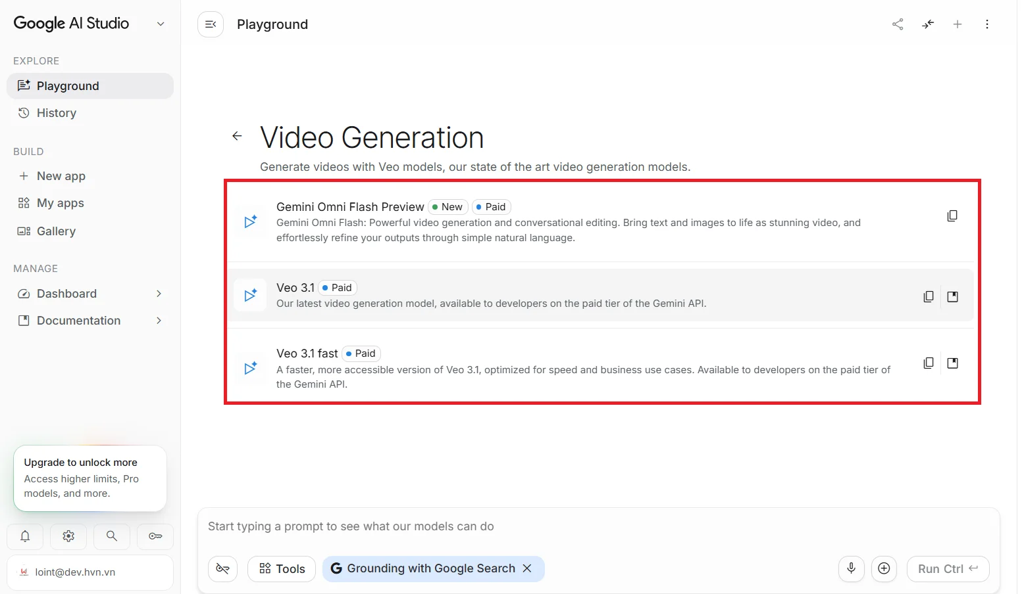Copy the model name in the non-fast Veo 3.1 row

(929, 296)
